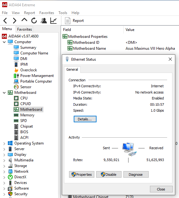Click the CPUID chip icon

pyautogui.click(x=16, y=104)
